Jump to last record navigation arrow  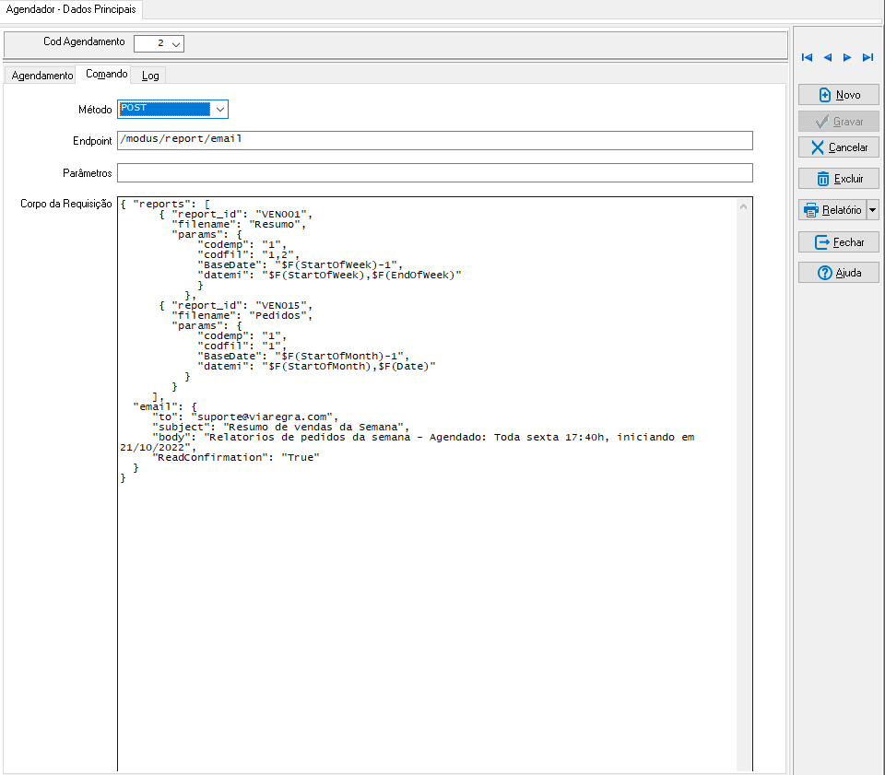click(x=867, y=58)
